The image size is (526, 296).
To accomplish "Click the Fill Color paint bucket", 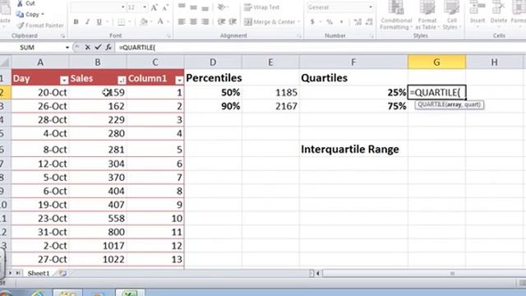I will pyautogui.click(x=144, y=22).
